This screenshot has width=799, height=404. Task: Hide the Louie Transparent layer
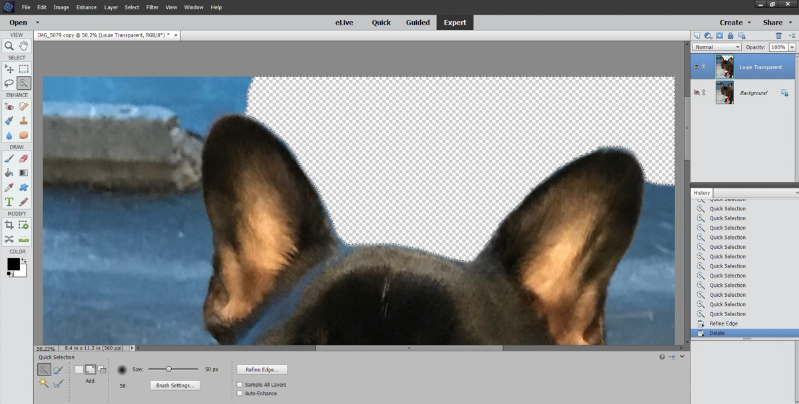[x=696, y=67]
